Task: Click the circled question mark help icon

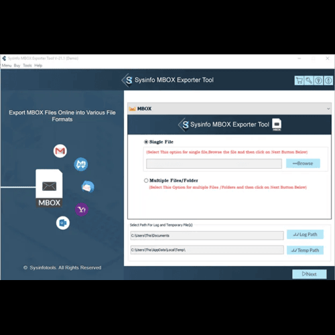Action: tap(318, 80)
